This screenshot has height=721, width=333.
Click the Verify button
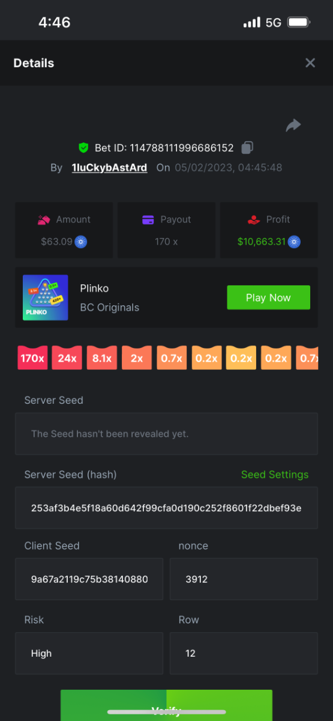166,705
